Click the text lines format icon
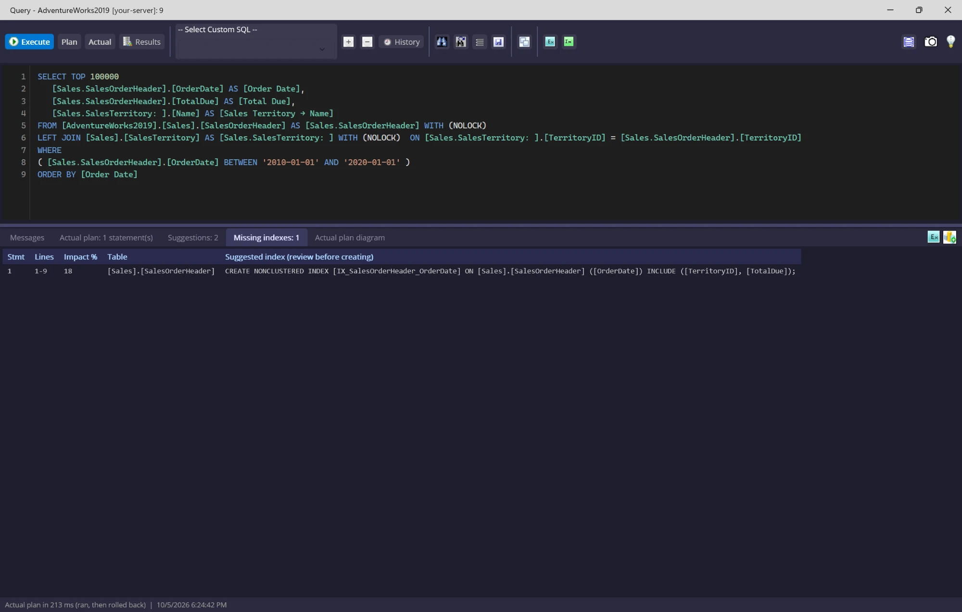 (x=480, y=42)
